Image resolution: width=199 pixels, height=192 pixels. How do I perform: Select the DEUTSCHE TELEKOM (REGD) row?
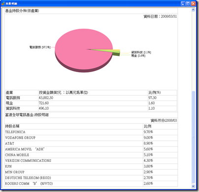coord(91,178)
